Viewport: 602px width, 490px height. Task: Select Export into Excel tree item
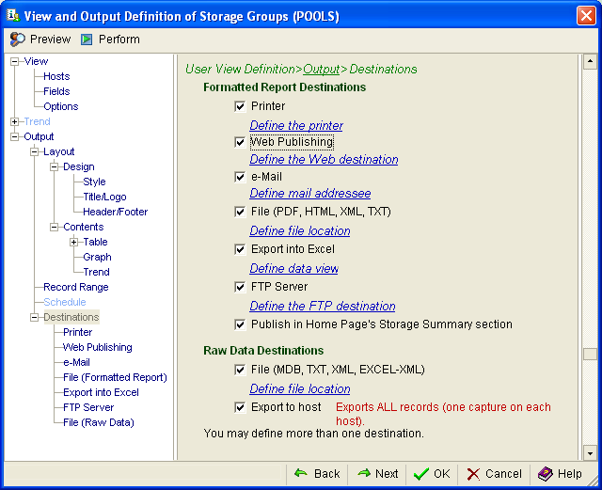(101, 392)
